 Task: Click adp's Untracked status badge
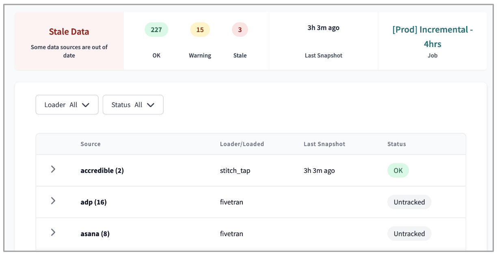tap(409, 202)
